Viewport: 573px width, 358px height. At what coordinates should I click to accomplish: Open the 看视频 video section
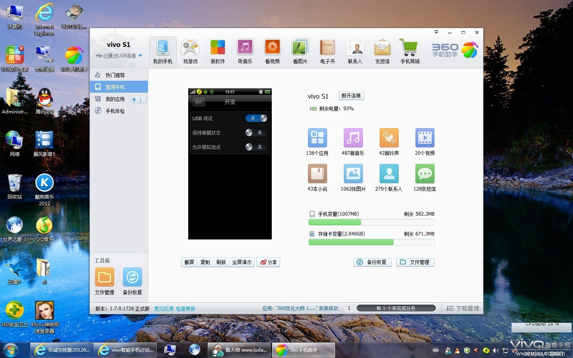(273, 51)
